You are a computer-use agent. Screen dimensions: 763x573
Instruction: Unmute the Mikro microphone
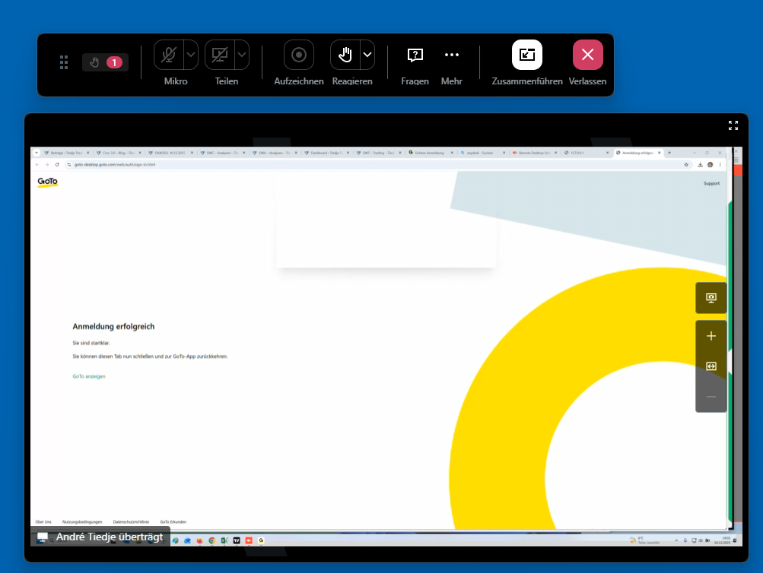168,55
